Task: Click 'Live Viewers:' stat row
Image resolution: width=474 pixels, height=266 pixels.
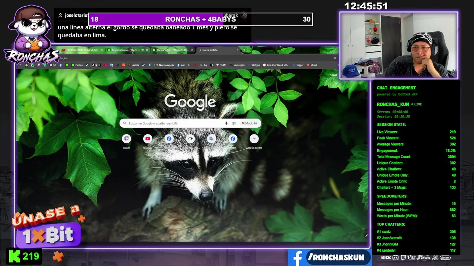Action: 416,132
